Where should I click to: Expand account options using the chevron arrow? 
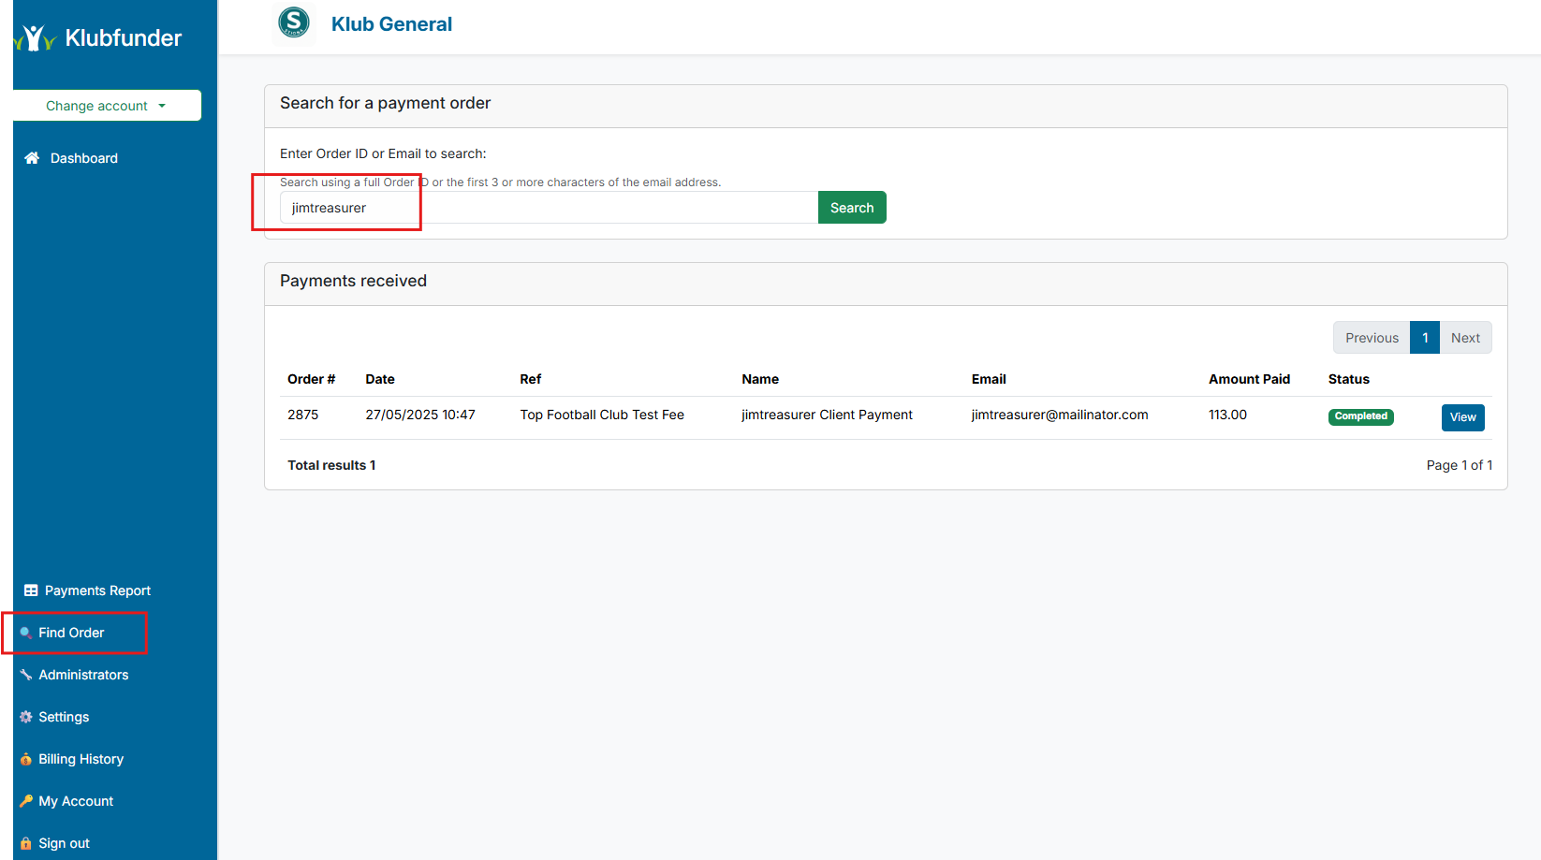tap(162, 106)
